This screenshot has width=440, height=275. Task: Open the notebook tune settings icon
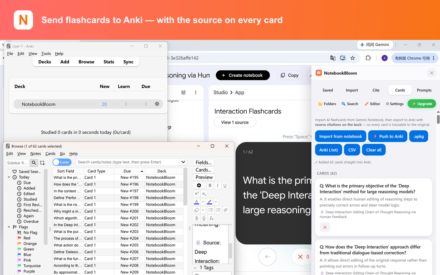(184, 92)
